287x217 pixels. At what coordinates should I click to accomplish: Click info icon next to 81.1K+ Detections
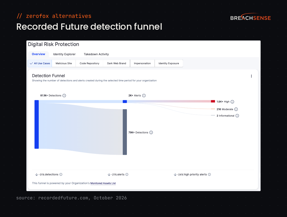[x=64, y=95]
